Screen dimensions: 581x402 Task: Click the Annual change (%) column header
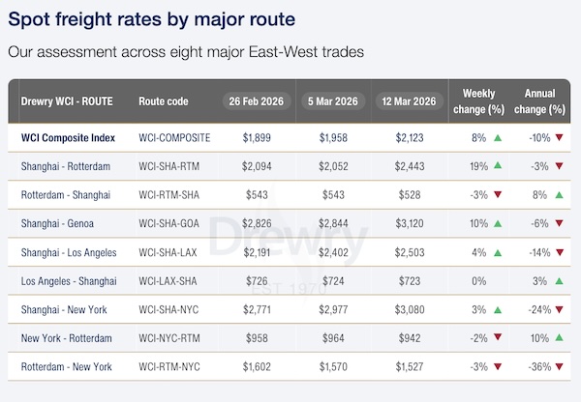tap(539, 100)
